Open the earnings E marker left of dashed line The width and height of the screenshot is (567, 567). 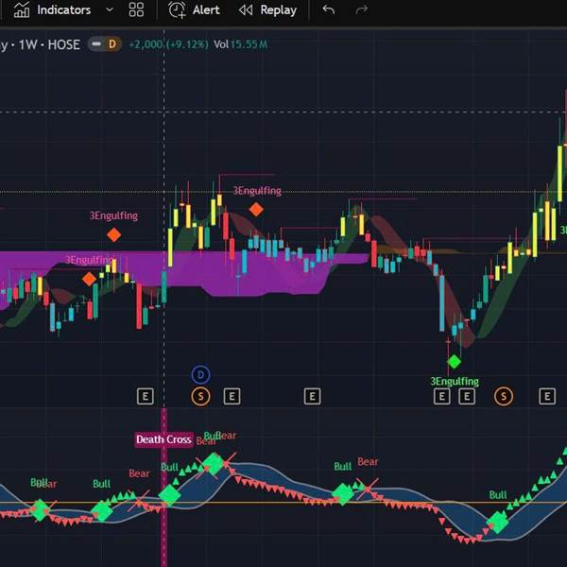pyautogui.click(x=145, y=397)
